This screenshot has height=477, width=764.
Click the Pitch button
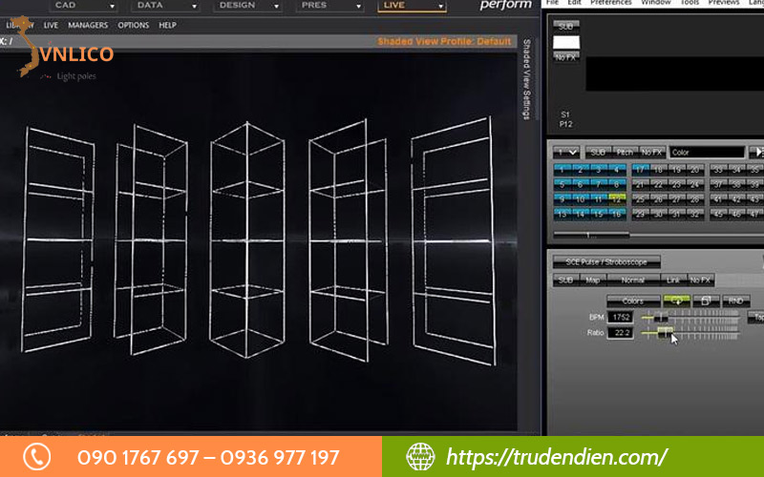[625, 153]
